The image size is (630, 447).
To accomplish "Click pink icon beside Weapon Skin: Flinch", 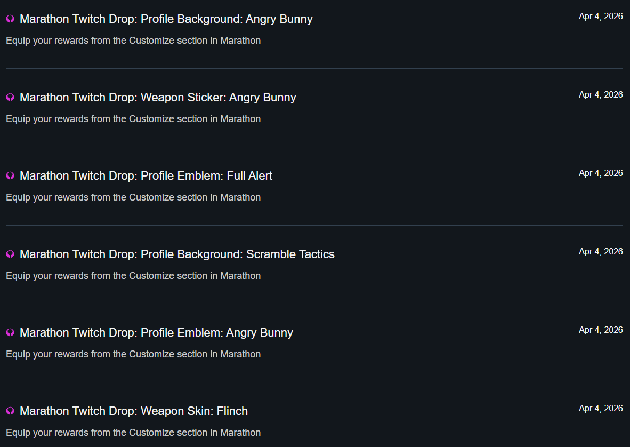I will pyautogui.click(x=10, y=411).
